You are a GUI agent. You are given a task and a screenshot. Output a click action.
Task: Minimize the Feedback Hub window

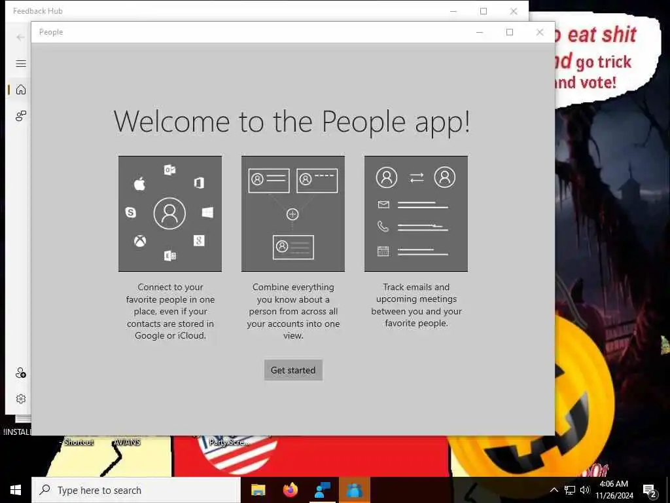(453, 11)
